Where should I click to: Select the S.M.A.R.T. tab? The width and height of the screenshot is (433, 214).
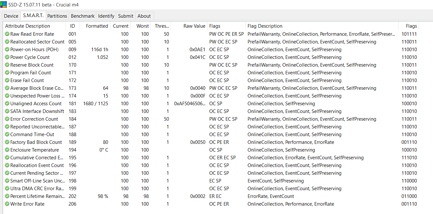point(33,15)
